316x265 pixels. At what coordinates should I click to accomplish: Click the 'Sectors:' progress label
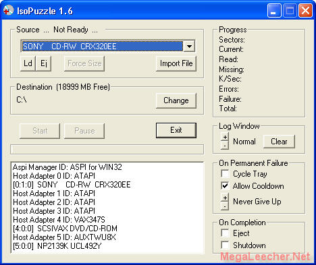click(232, 40)
